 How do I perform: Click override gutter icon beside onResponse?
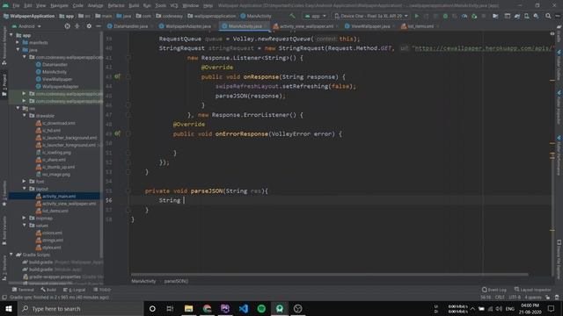pos(117,76)
